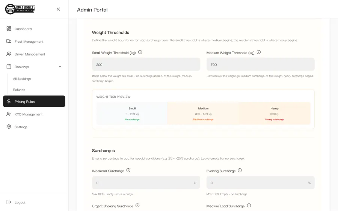338x211 pixels.
Task: Click the Settings gear icon
Action: (x=9, y=127)
